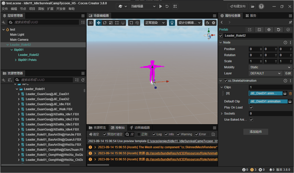The image size is (294, 173).
Task: Toggle the snap magnet tool
Action: 123,23
